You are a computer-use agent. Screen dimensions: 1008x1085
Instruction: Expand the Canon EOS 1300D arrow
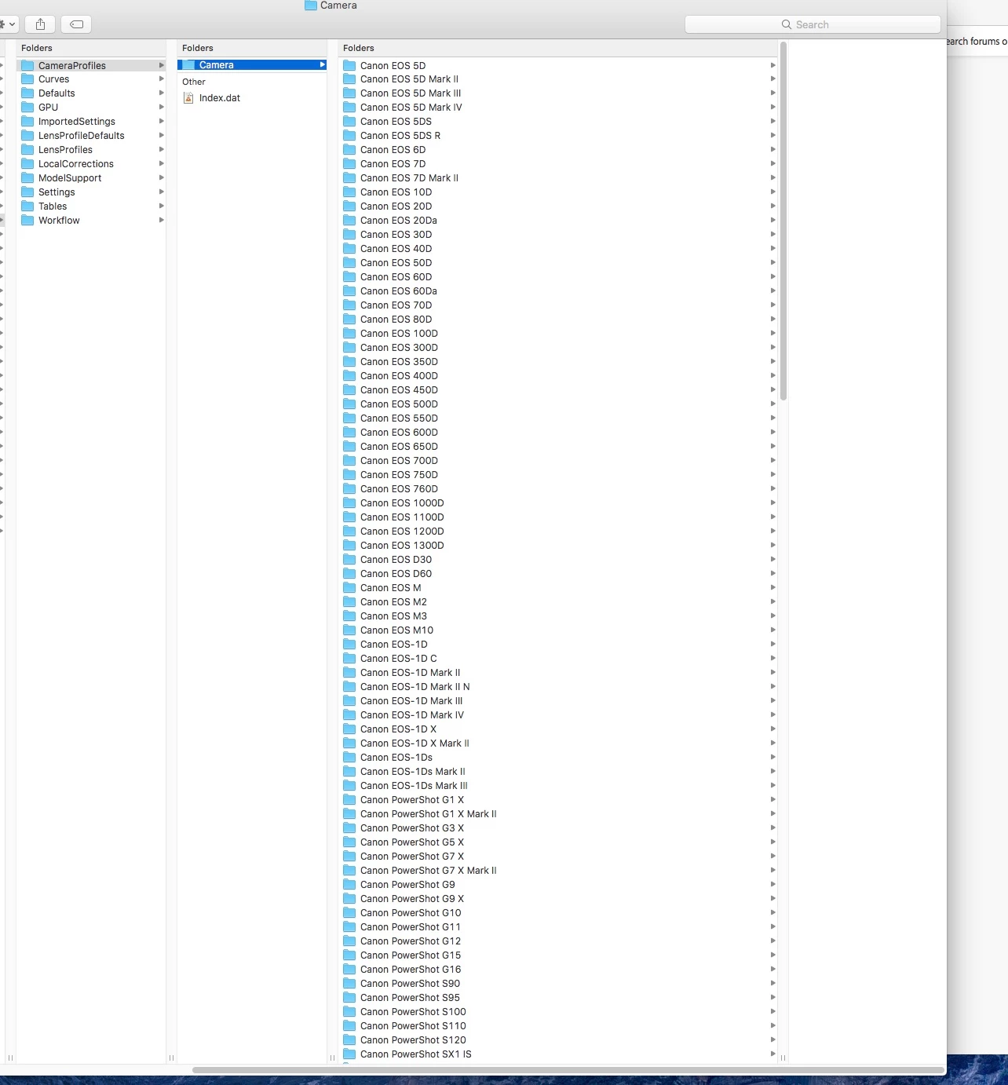click(x=772, y=545)
